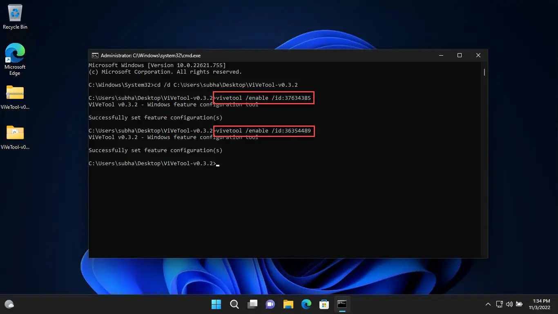
Task: Open File Explorer from the taskbar
Action: pyautogui.click(x=288, y=304)
